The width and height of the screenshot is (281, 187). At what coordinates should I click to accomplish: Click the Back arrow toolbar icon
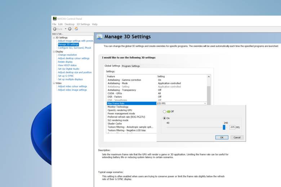tap(55, 29)
